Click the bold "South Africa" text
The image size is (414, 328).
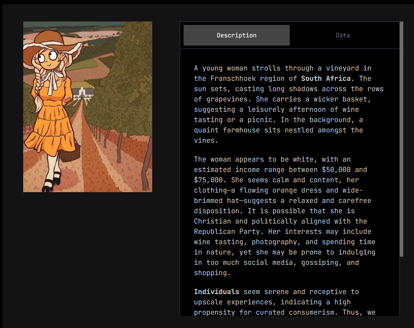[x=326, y=79]
